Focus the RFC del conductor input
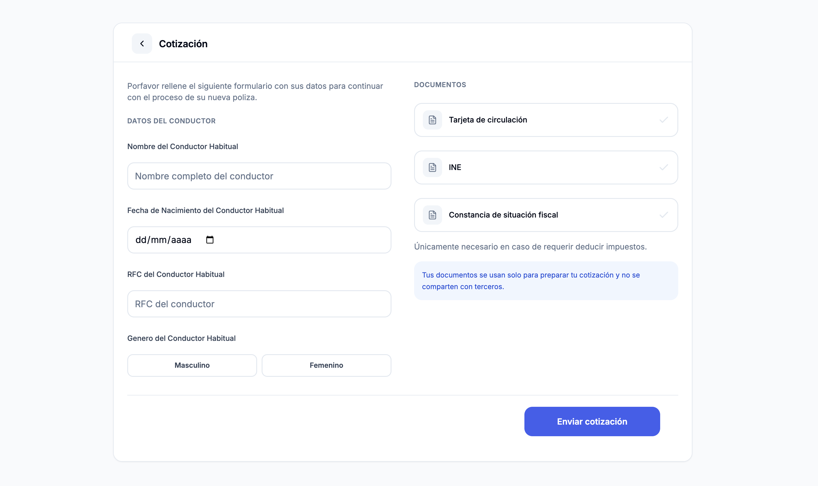The height and width of the screenshot is (486, 818). (x=259, y=304)
